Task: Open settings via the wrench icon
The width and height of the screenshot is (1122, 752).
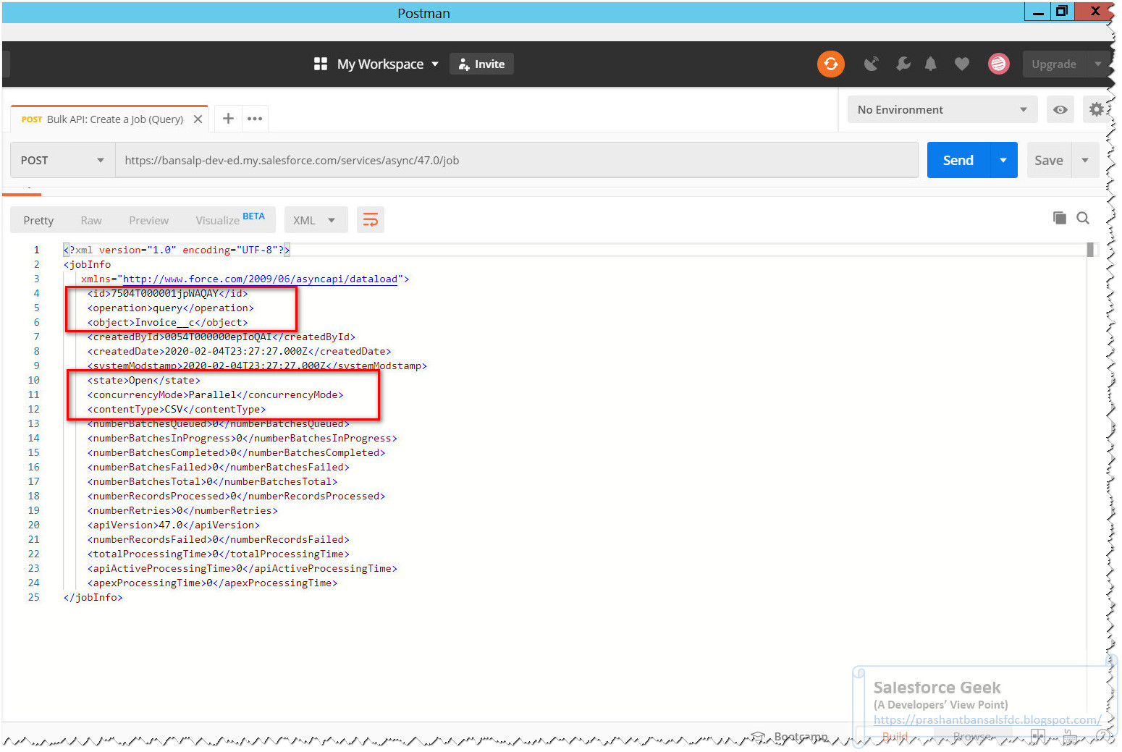Action: click(x=903, y=64)
